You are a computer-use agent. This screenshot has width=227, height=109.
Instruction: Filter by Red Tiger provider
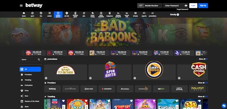89,89
